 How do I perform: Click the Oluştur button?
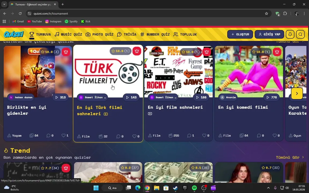240,34
